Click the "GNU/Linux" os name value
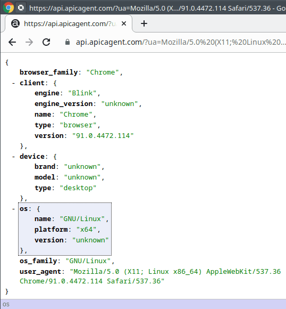This screenshot has height=309, width=286. (x=82, y=219)
